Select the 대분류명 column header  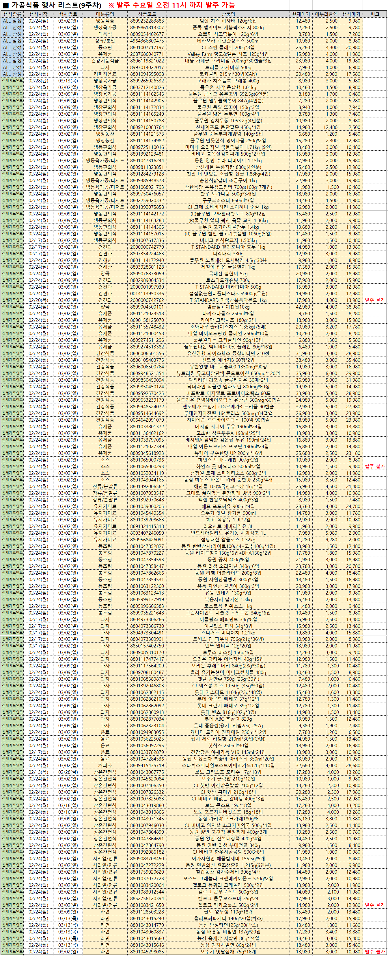[x=105, y=14]
